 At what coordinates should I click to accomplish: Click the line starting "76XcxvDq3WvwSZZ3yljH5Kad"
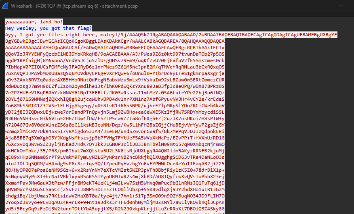coord(115,144)
